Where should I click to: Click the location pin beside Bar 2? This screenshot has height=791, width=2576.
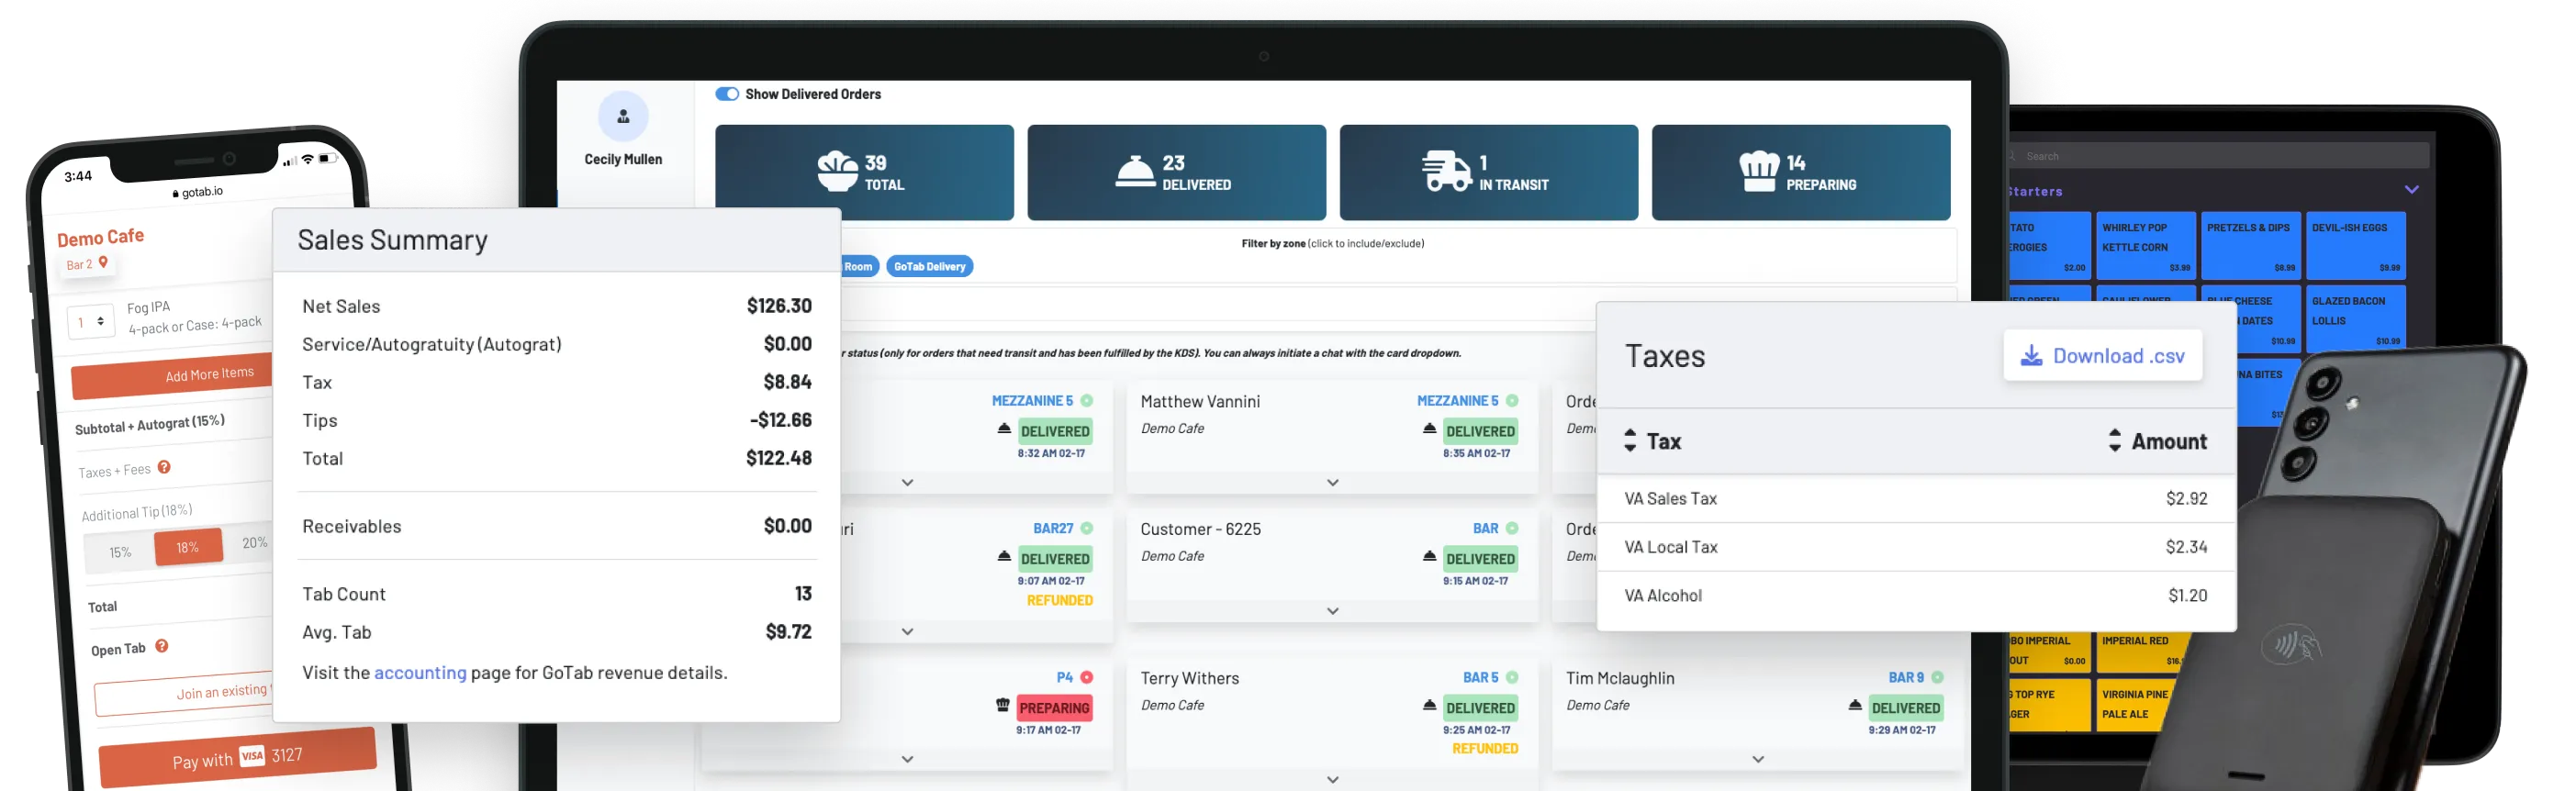point(103,263)
